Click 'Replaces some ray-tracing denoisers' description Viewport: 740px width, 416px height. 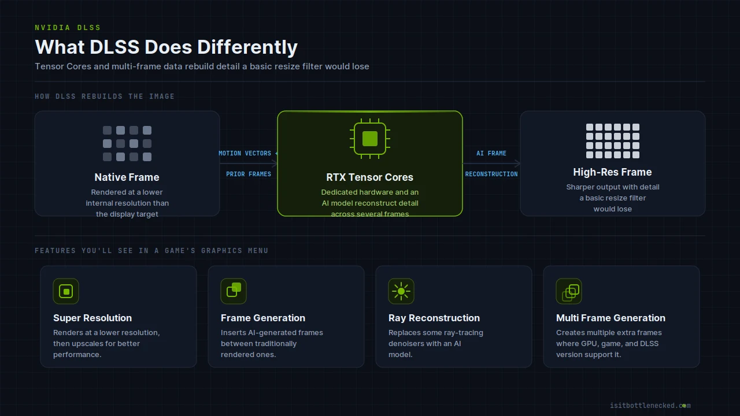point(436,343)
